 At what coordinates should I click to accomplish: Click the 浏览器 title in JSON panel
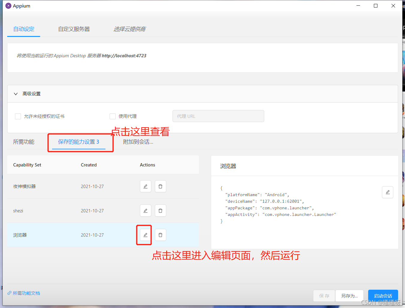(x=228, y=166)
